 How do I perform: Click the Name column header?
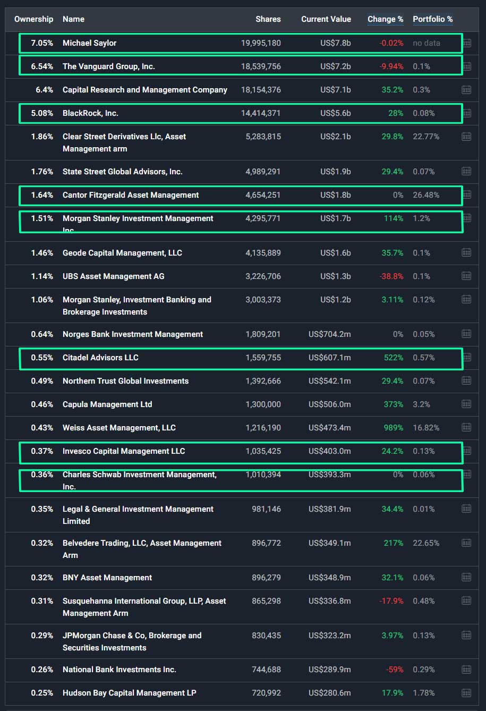pyautogui.click(x=73, y=19)
